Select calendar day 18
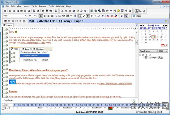This screenshot has width=170, height=115. click(154, 37)
